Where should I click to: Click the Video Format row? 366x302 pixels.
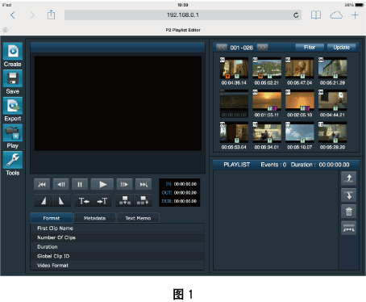pos(117,266)
